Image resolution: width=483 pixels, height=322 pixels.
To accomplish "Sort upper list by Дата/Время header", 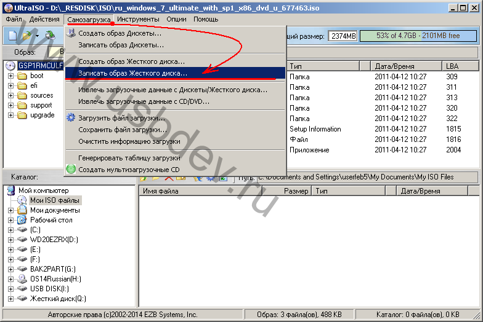I will pos(405,66).
